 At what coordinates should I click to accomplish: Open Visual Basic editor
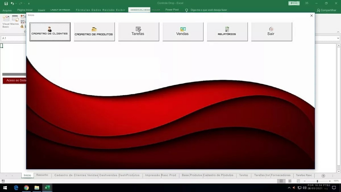6,21
